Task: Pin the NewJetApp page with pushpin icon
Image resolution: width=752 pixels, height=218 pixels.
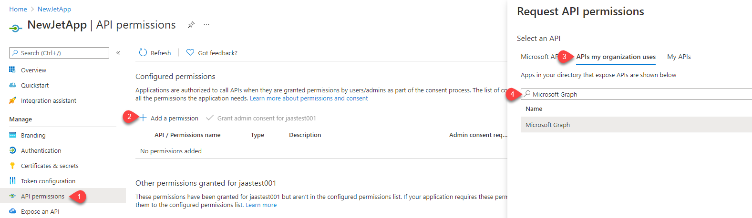Action: pyautogui.click(x=191, y=25)
